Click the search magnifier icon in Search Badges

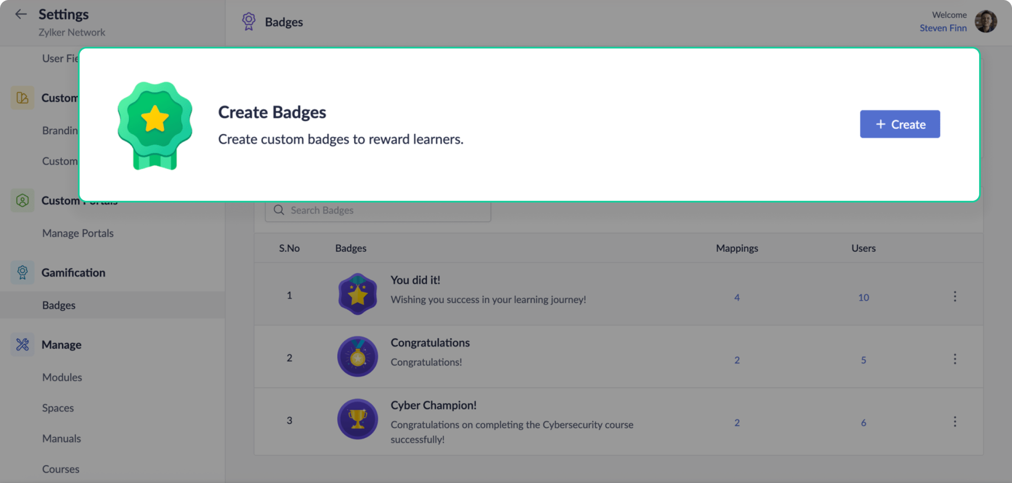click(279, 210)
